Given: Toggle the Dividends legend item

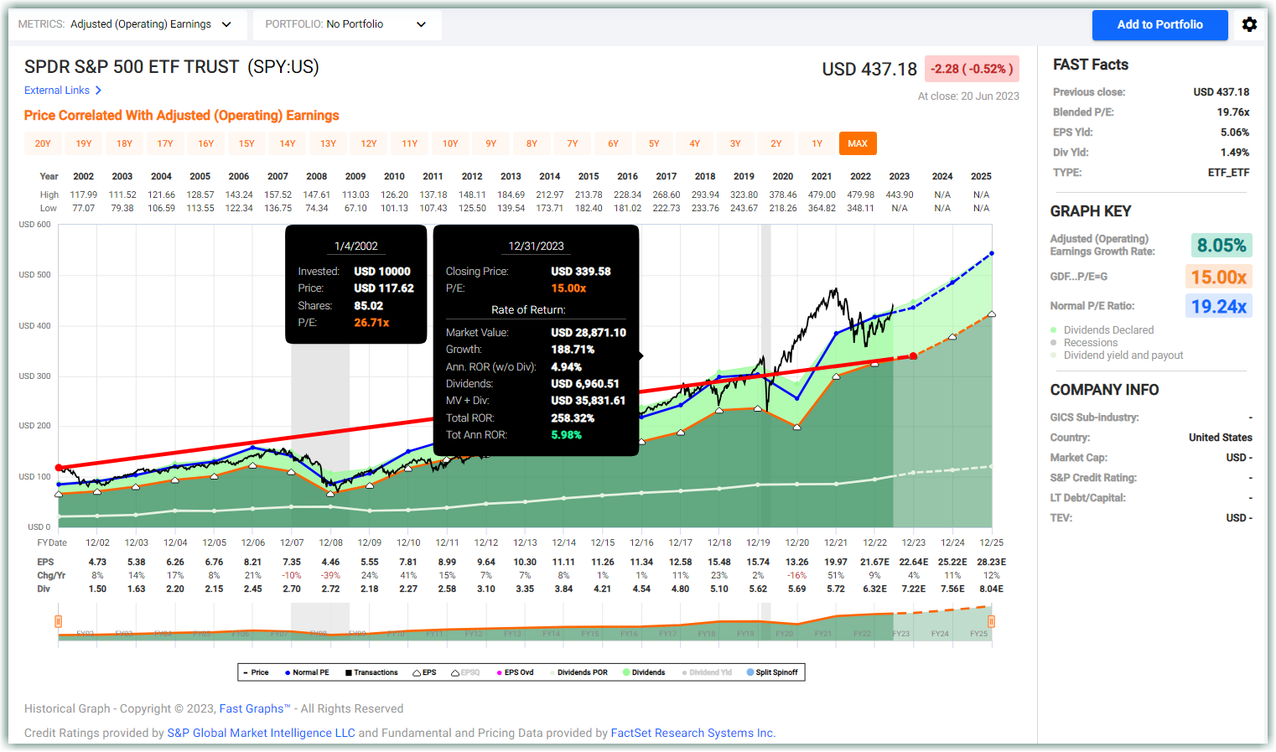Looking at the screenshot, I should (644, 672).
